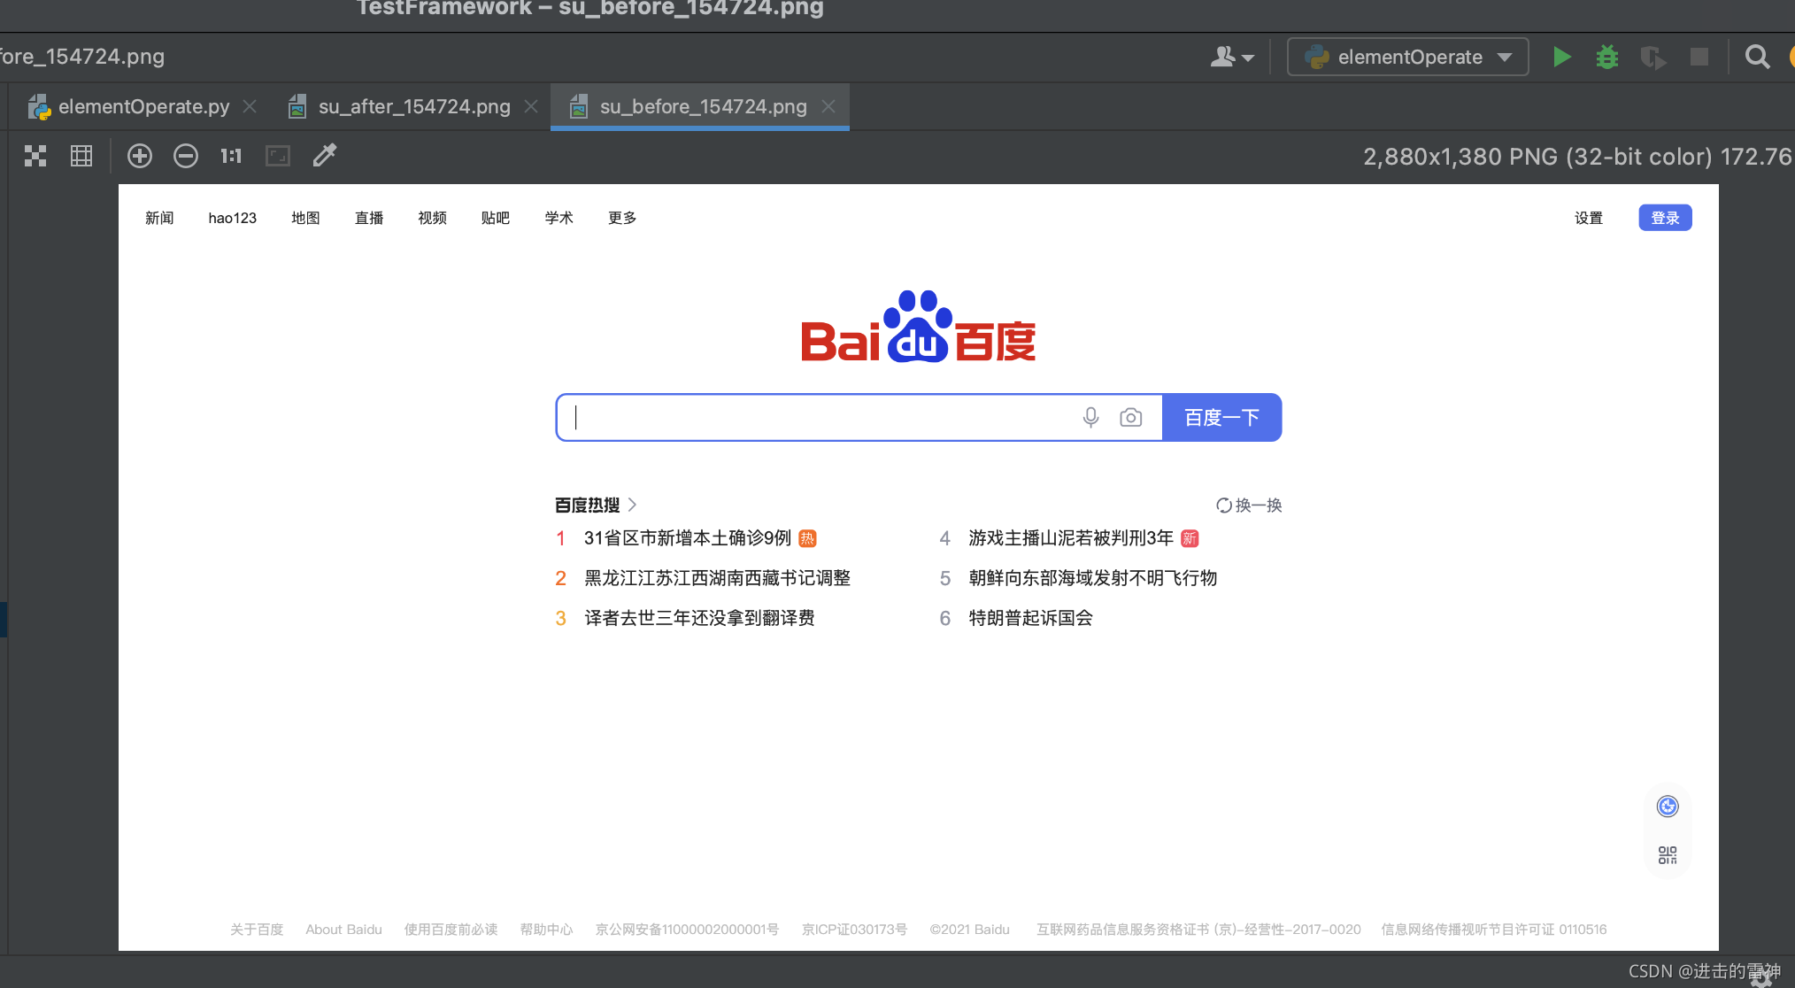Select the color picker eyedropper tool
1795x988 pixels.
point(325,156)
